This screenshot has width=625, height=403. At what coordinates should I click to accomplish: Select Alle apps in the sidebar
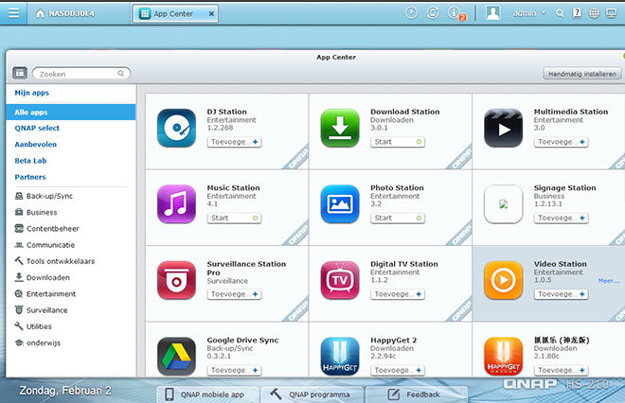71,113
